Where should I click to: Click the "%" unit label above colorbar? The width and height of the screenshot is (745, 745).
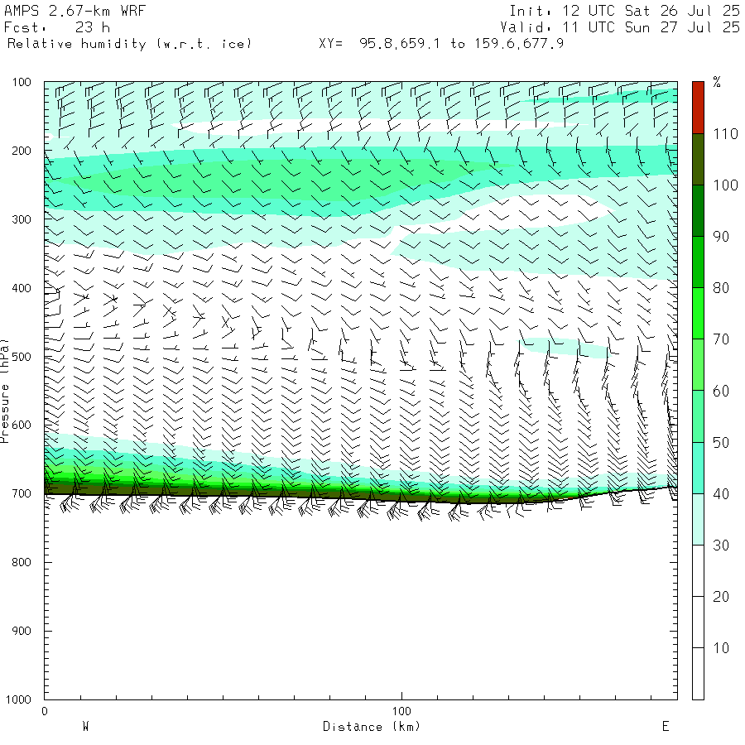tap(717, 82)
